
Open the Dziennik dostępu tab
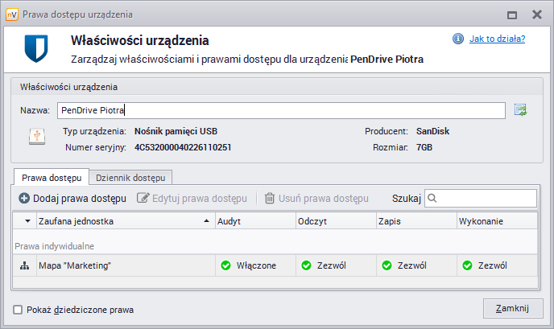[x=130, y=178]
